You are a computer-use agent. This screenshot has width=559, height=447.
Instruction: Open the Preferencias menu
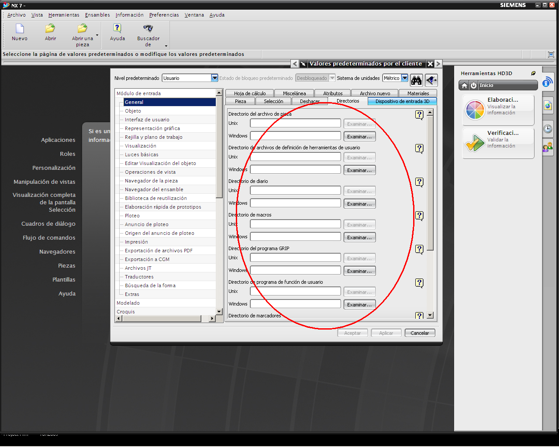coord(164,15)
